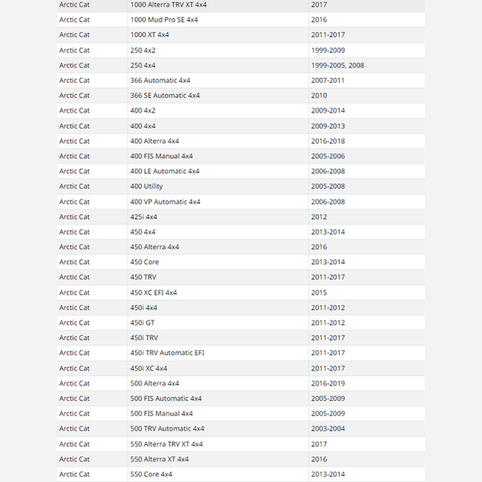Click the 2016-2019 year range cell
The image size is (482, 482).
click(367, 383)
